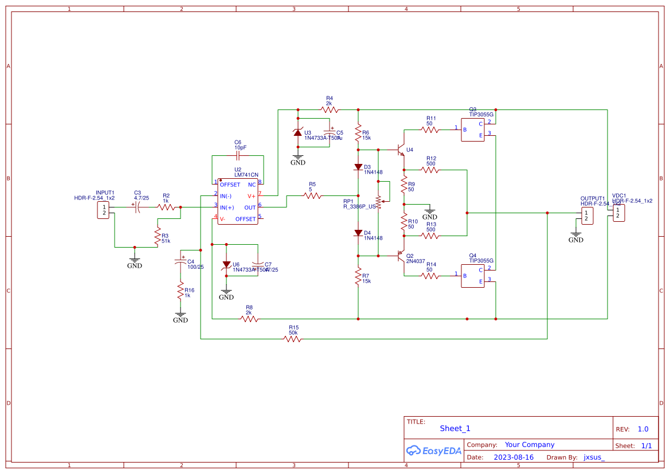Select the R4 2k resistor symbol

pyautogui.click(x=330, y=110)
